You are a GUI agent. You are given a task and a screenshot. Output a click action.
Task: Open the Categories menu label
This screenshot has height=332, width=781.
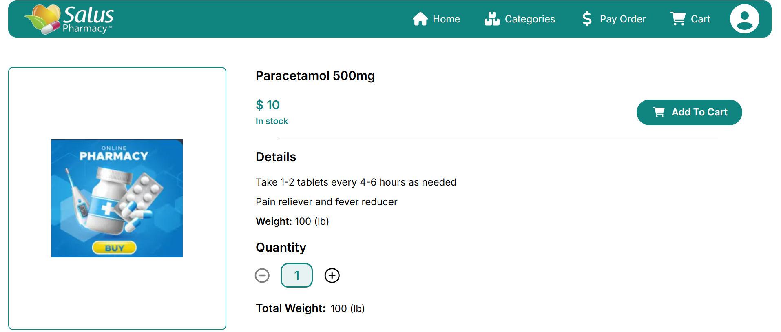coord(530,19)
